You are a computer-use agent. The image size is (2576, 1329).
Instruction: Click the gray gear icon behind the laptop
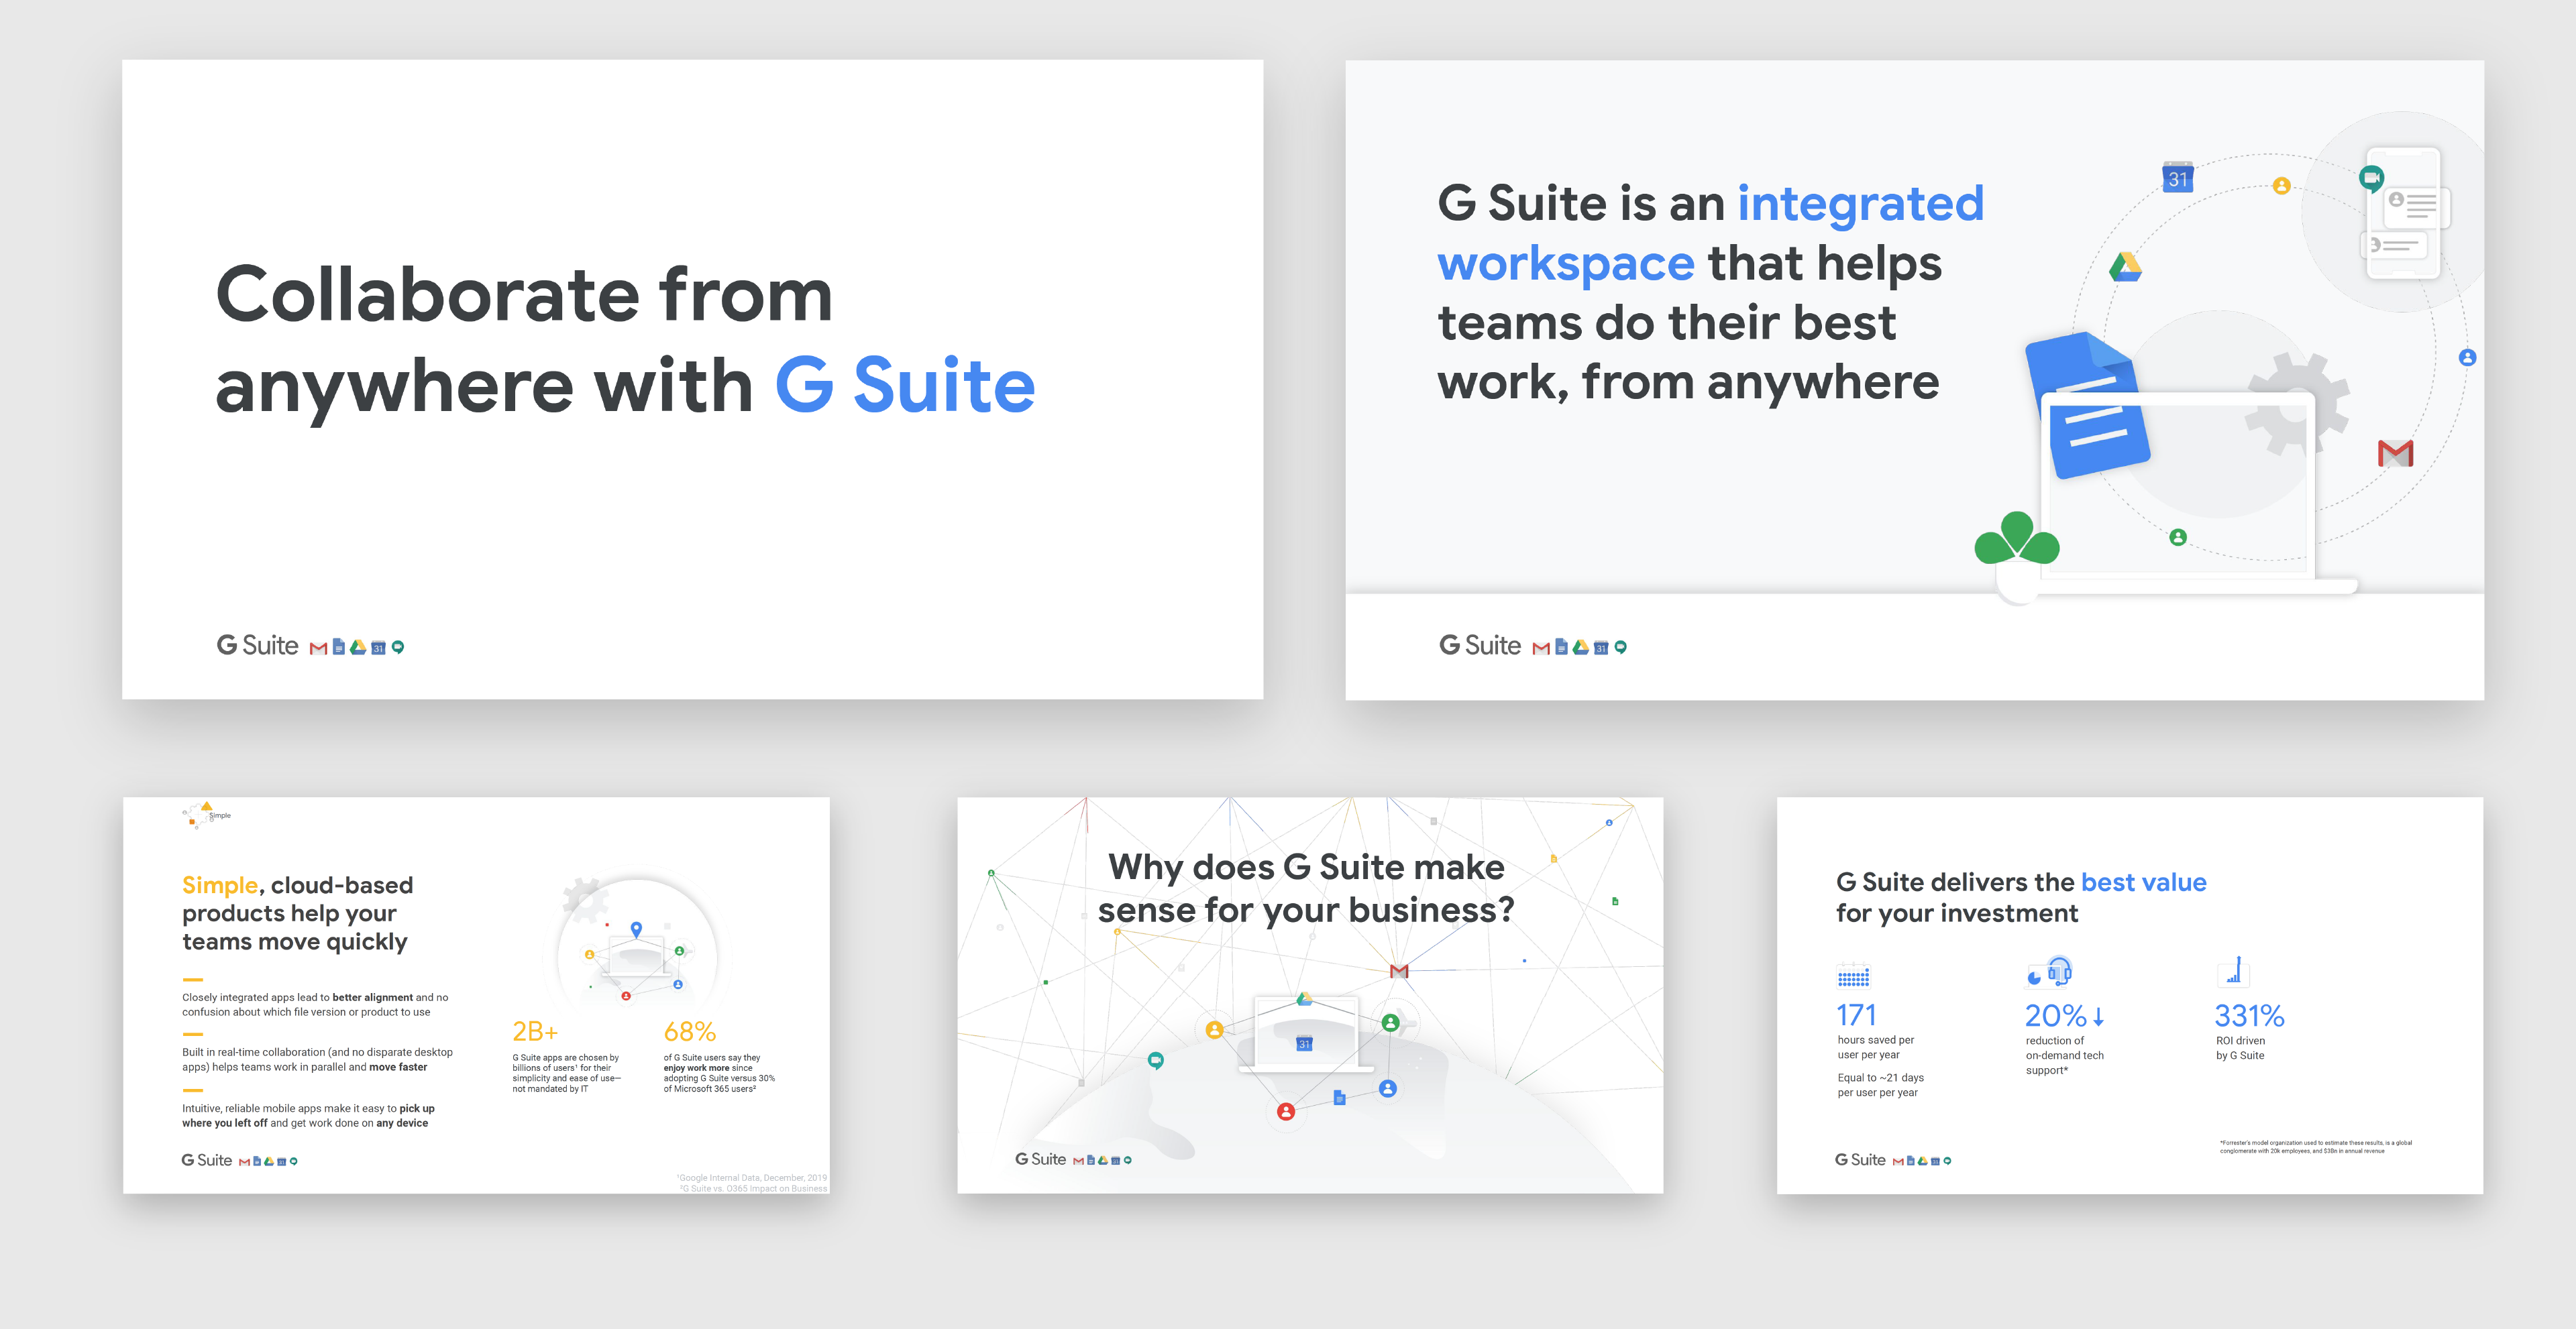pos(2297,405)
